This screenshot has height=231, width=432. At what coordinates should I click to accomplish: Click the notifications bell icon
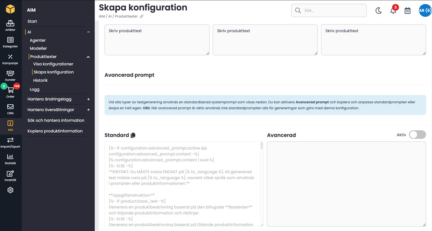pyautogui.click(x=393, y=11)
